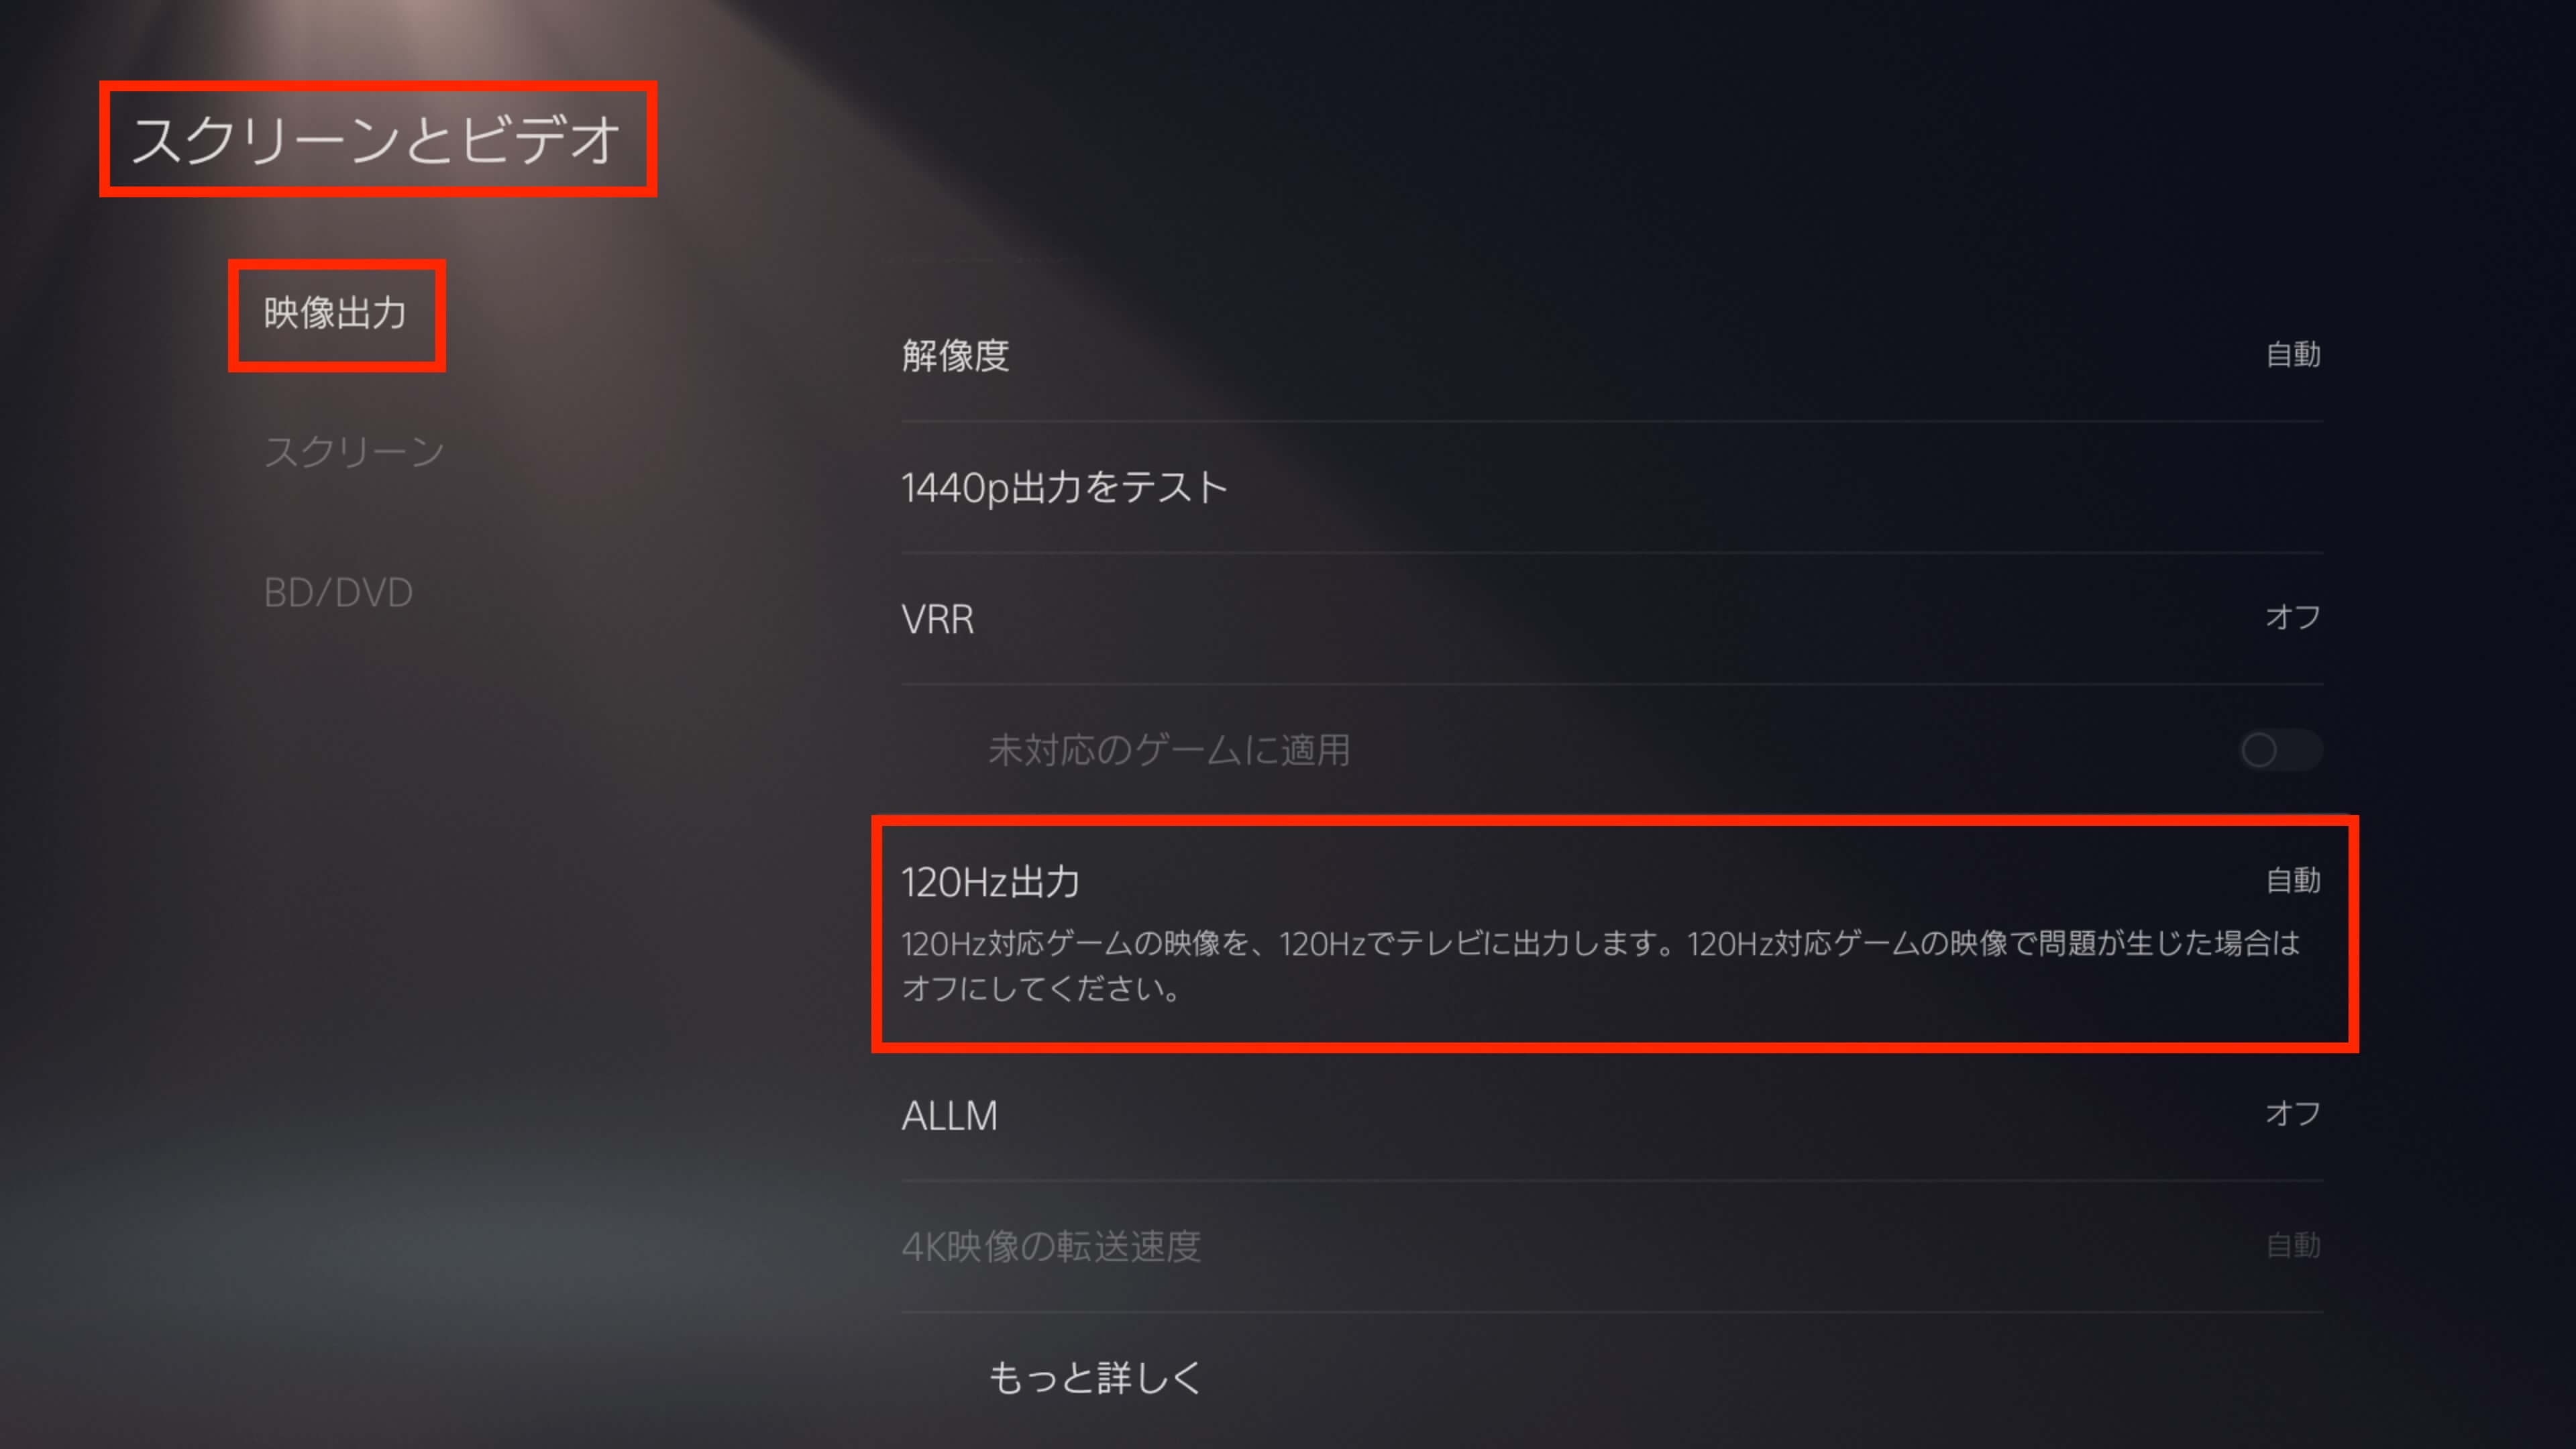Open the VRR setting row
Screen dimensions: 2576x1449
click(1612, 619)
